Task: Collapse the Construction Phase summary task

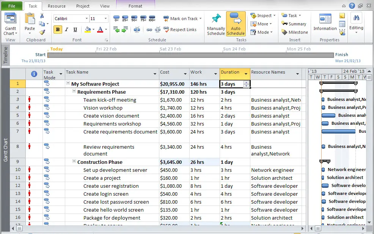Action: point(74,162)
